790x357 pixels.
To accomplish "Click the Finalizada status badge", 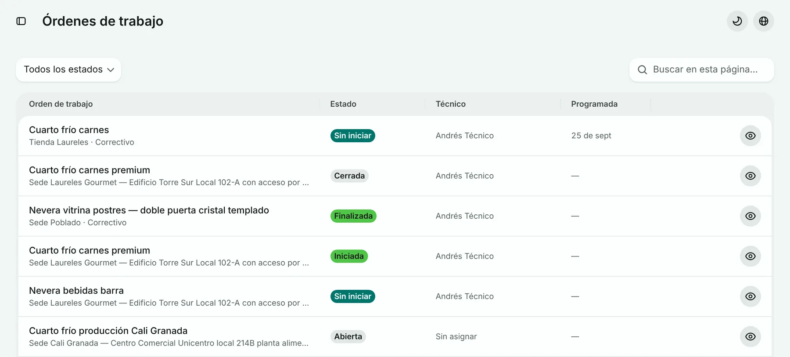I will 353,216.
